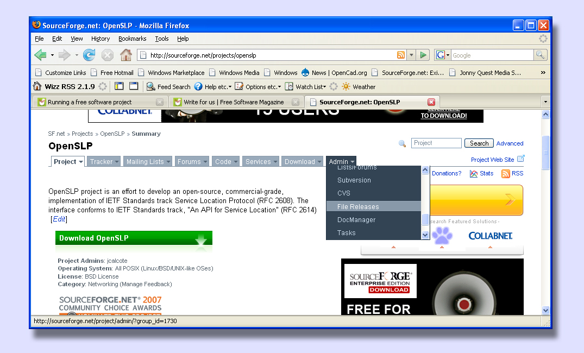Close the Running a free software project tab
584x353 pixels.
tap(159, 102)
